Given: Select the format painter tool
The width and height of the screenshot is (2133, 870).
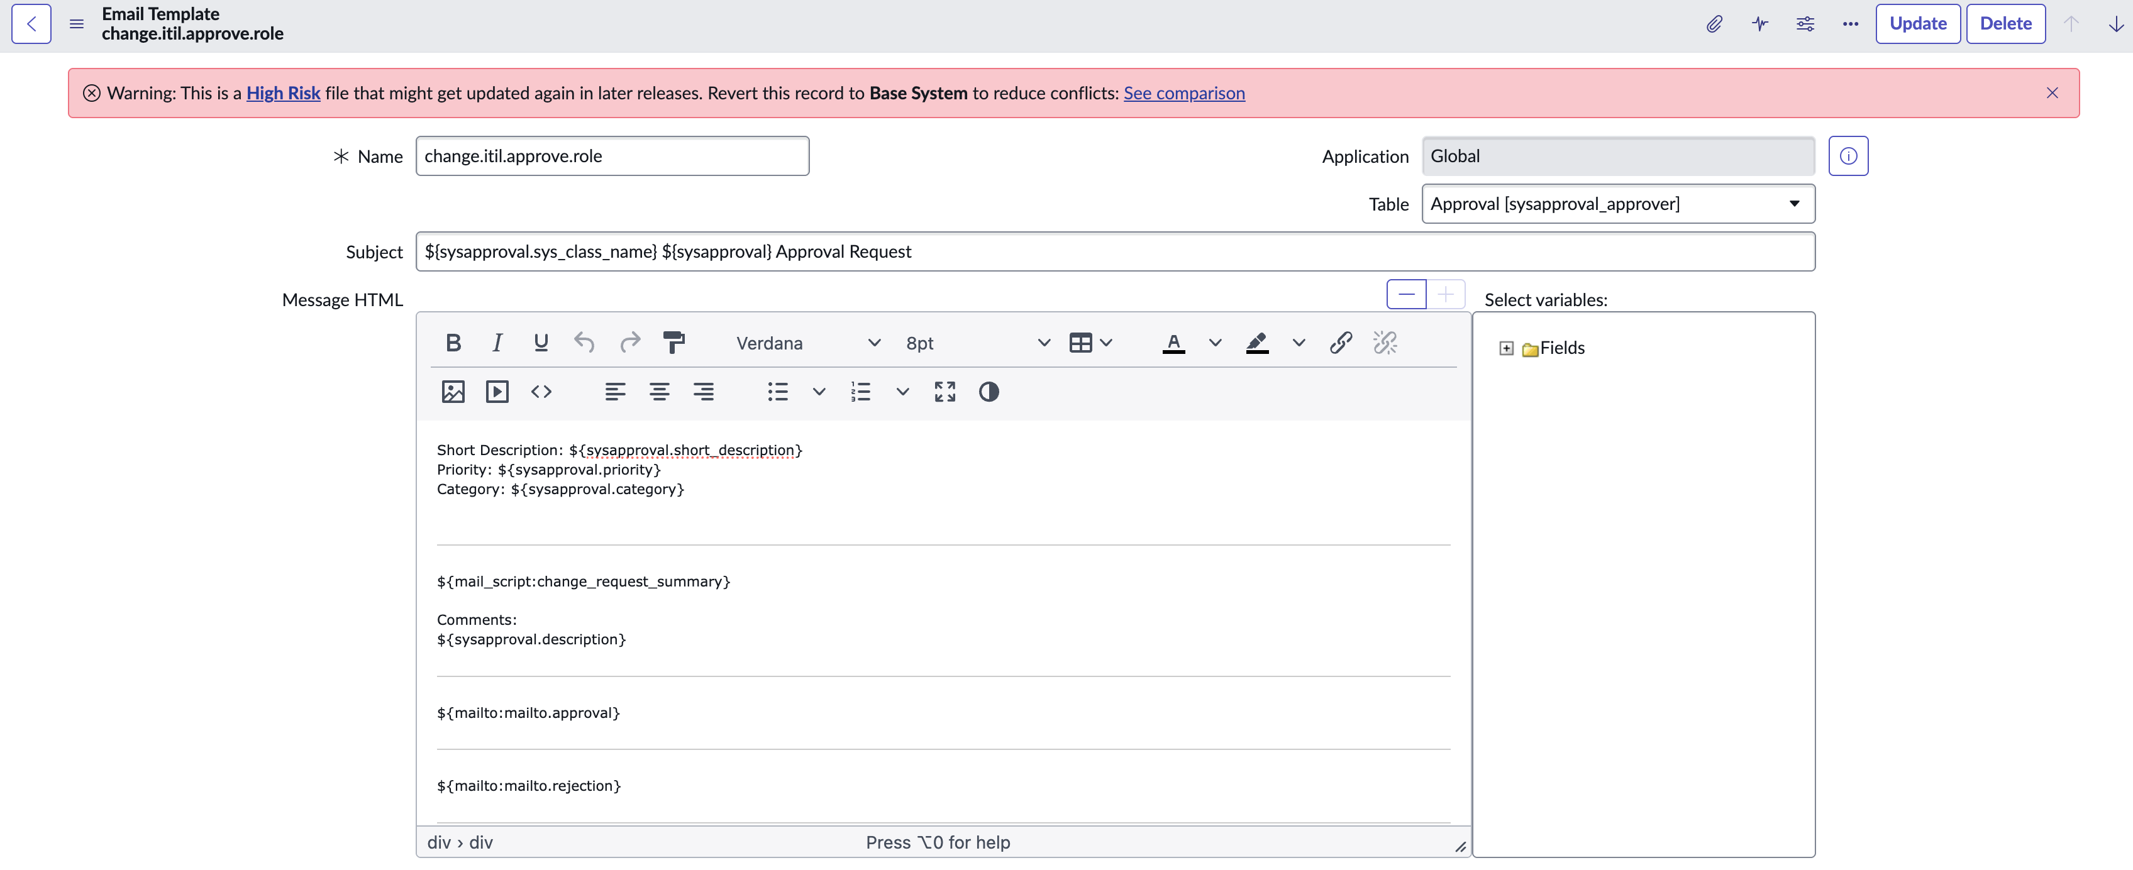Looking at the screenshot, I should (674, 343).
